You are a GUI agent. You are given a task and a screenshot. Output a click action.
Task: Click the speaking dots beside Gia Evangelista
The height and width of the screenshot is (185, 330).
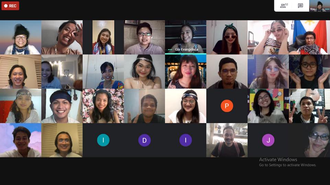coord(170,50)
